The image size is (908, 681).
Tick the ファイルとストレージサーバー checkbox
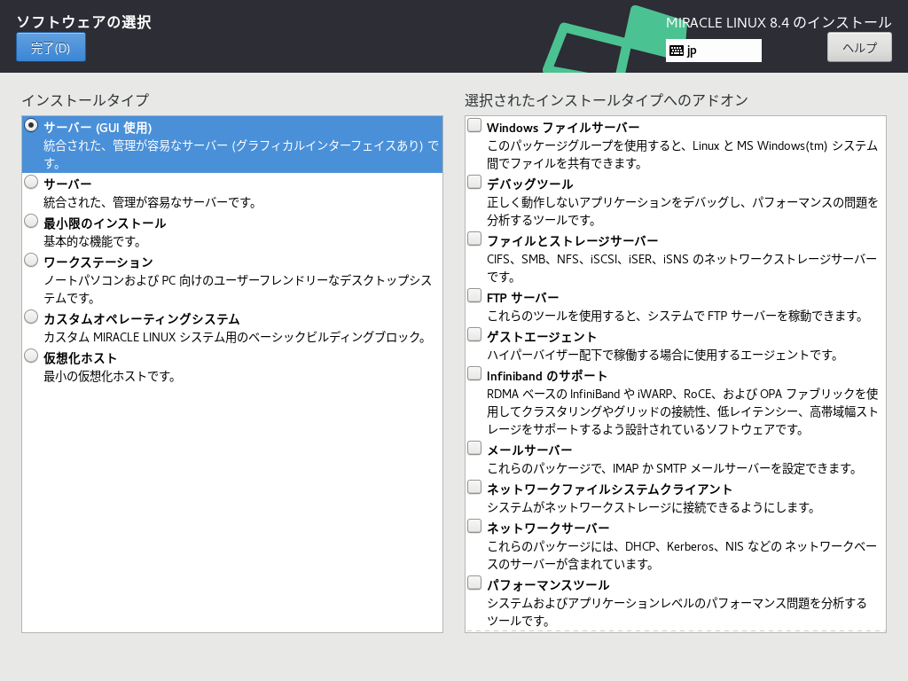click(475, 239)
